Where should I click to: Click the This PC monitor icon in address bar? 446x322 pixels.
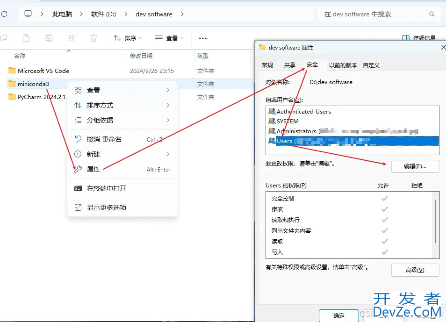(28, 14)
